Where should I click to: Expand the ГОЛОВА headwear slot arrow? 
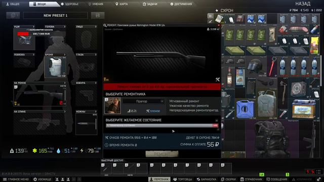pos(64,27)
